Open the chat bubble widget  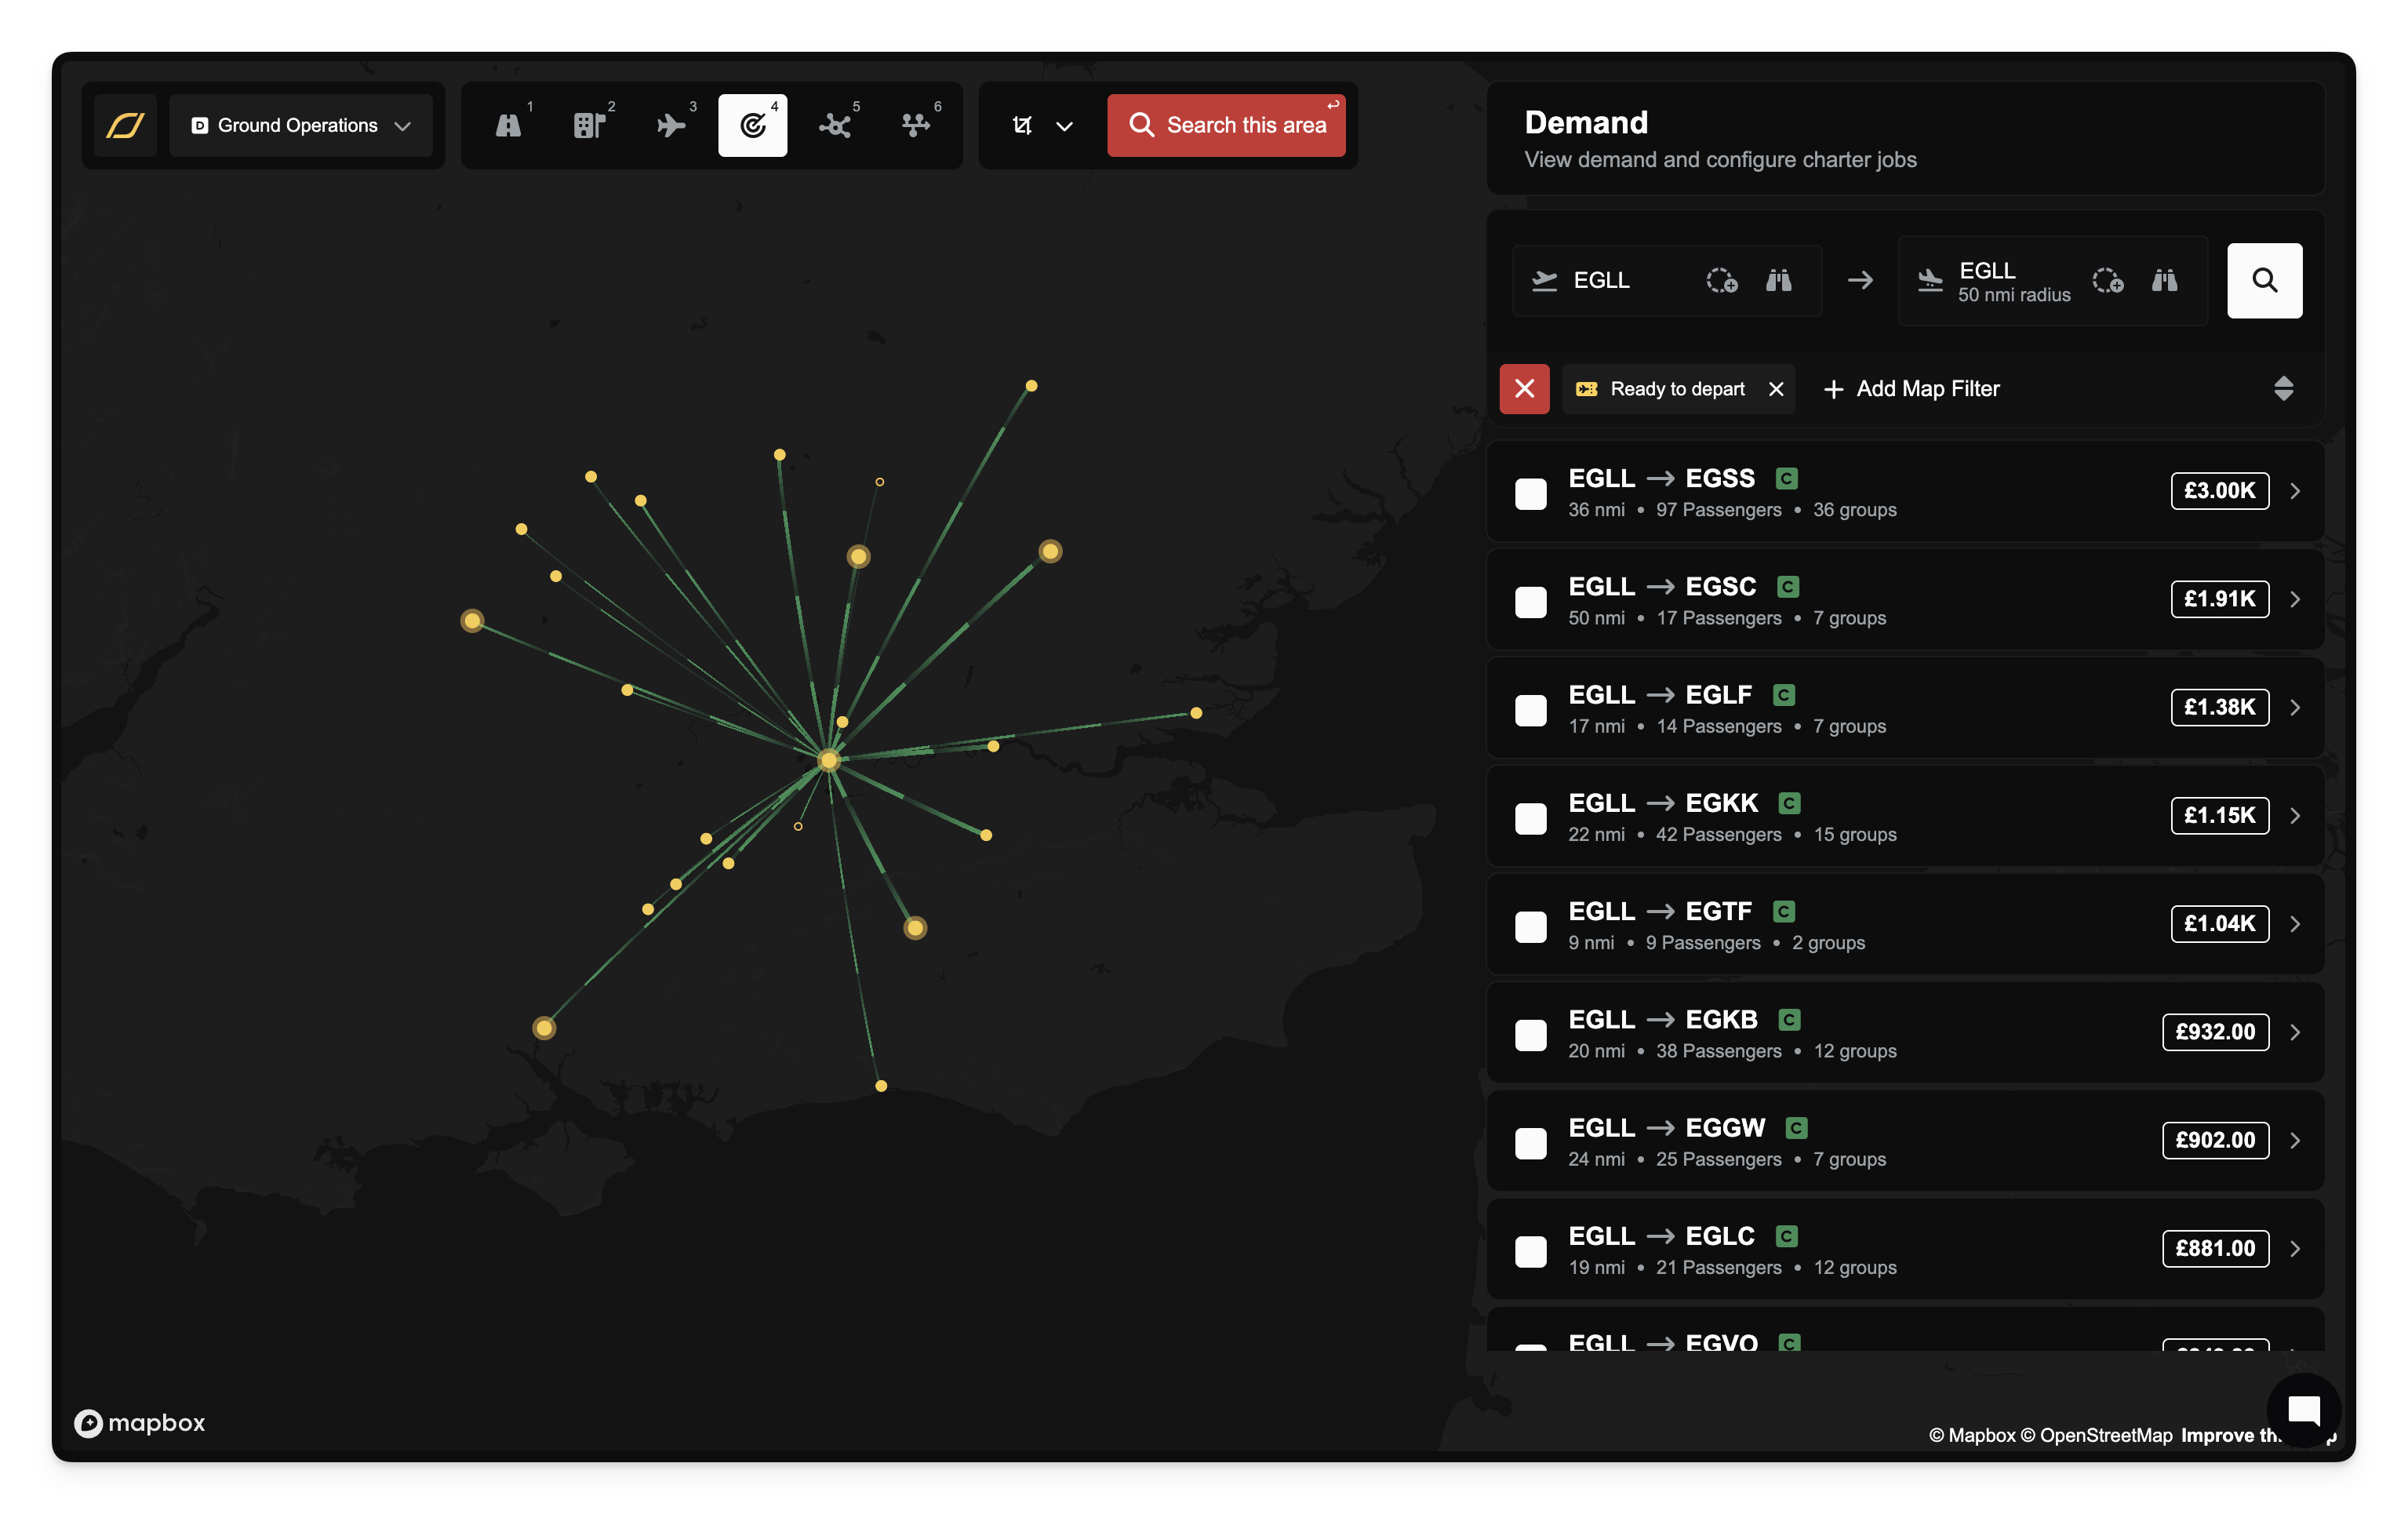click(2303, 1410)
